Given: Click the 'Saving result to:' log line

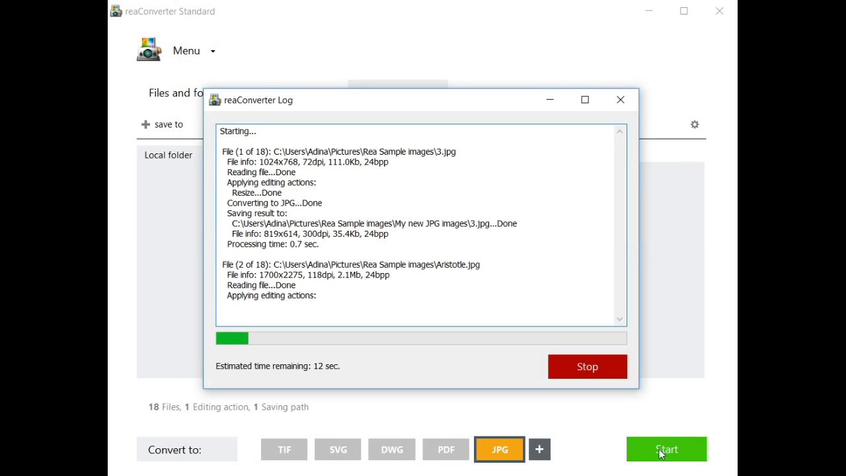Looking at the screenshot, I should 257,213.
